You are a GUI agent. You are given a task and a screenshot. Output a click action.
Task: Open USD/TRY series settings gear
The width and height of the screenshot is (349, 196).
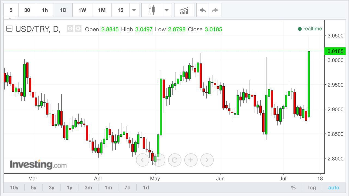(78, 29)
